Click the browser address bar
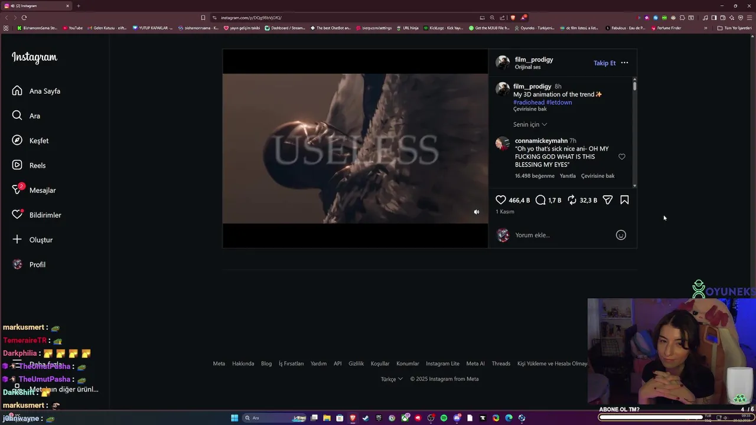Screen dimensions: 756x425 (x=348, y=18)
